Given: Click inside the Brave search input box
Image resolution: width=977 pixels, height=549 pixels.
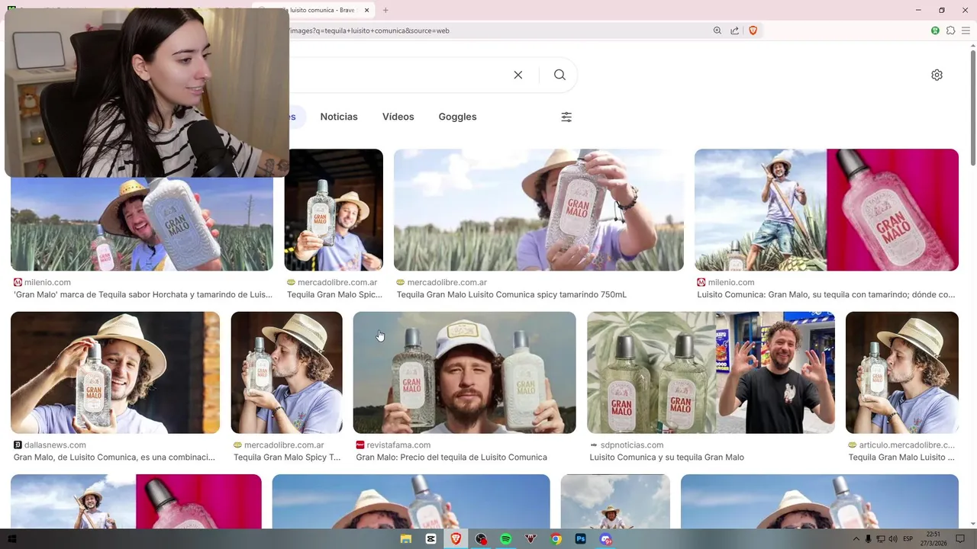Looking at the screenshot, I should 397,75.
